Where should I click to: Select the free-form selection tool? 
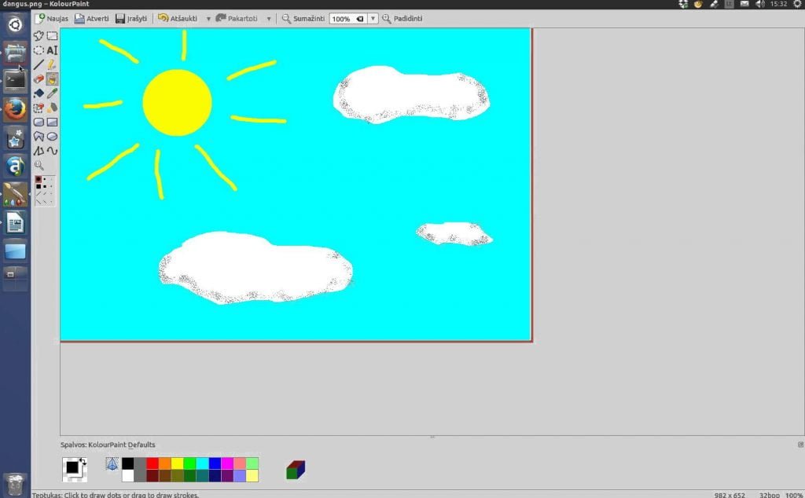coord(39,36)
